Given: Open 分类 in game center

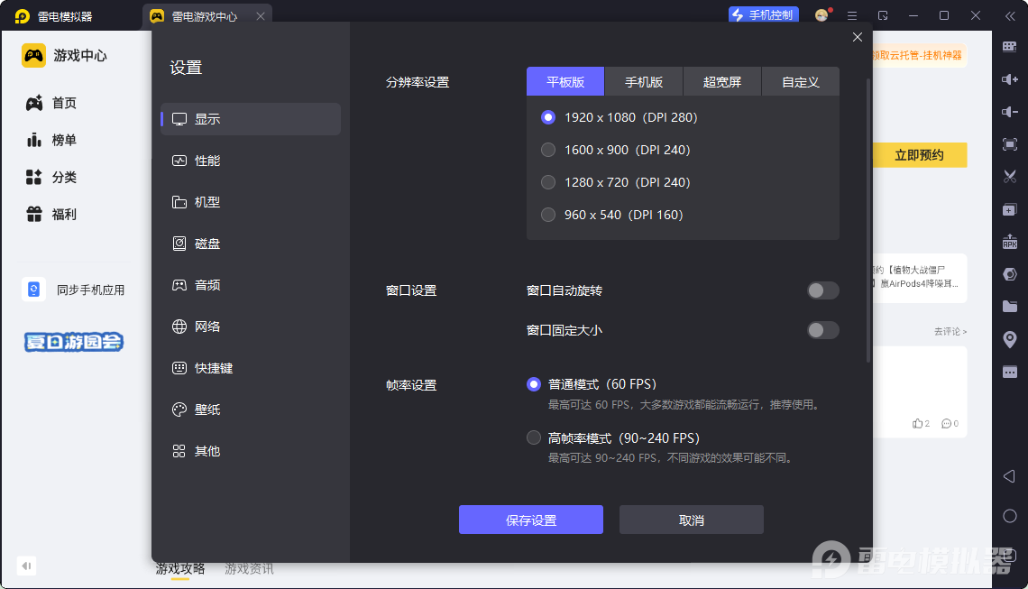Looking at the screenshot, I should pyautogui.click(x=51, y=177).
